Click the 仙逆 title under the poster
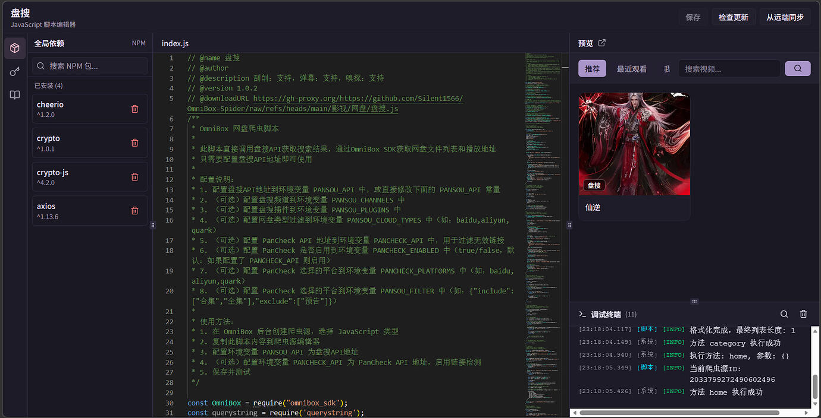 pyautogui.click(x=593, y=207)
